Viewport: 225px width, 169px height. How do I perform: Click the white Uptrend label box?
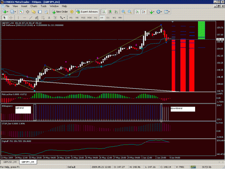pyautogui.click(x=23, y=110)
